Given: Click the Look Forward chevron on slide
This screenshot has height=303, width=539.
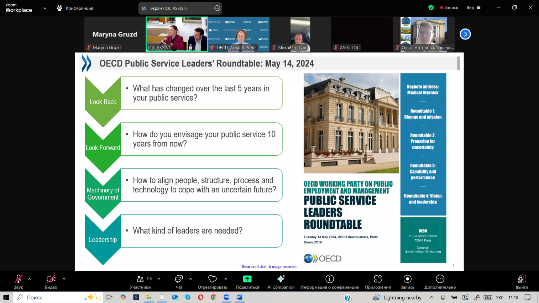Looking at the screenshot, I should 103,148.
